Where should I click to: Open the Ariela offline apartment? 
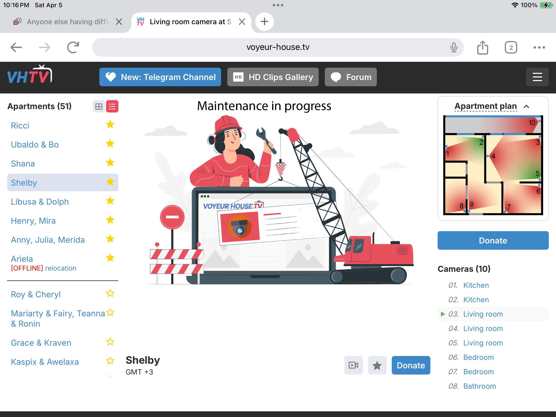tap(22, 259)
